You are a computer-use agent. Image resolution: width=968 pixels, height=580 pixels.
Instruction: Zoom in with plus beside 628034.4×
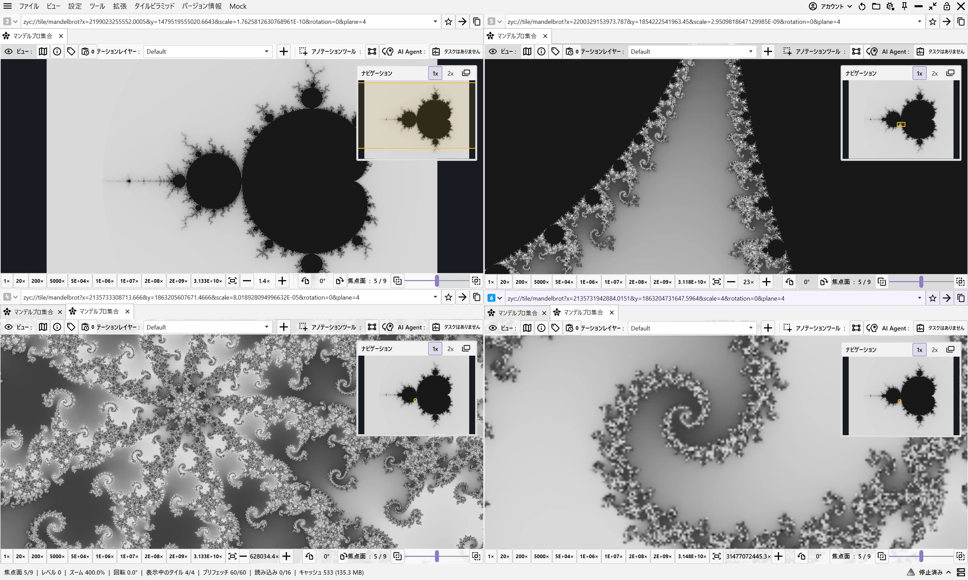tap(286, 556)
